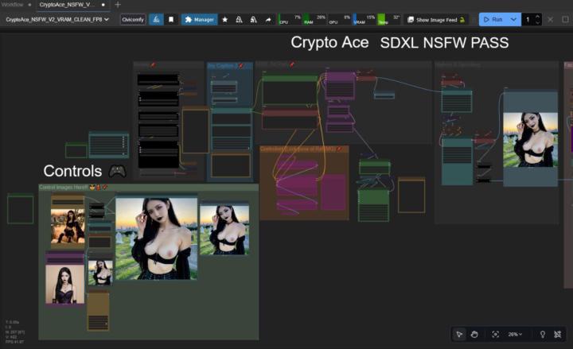
Task: Click the Crypto Ace title text
Action: (329, 42)
